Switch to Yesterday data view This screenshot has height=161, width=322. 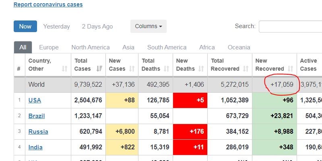(x=56, y=26)
